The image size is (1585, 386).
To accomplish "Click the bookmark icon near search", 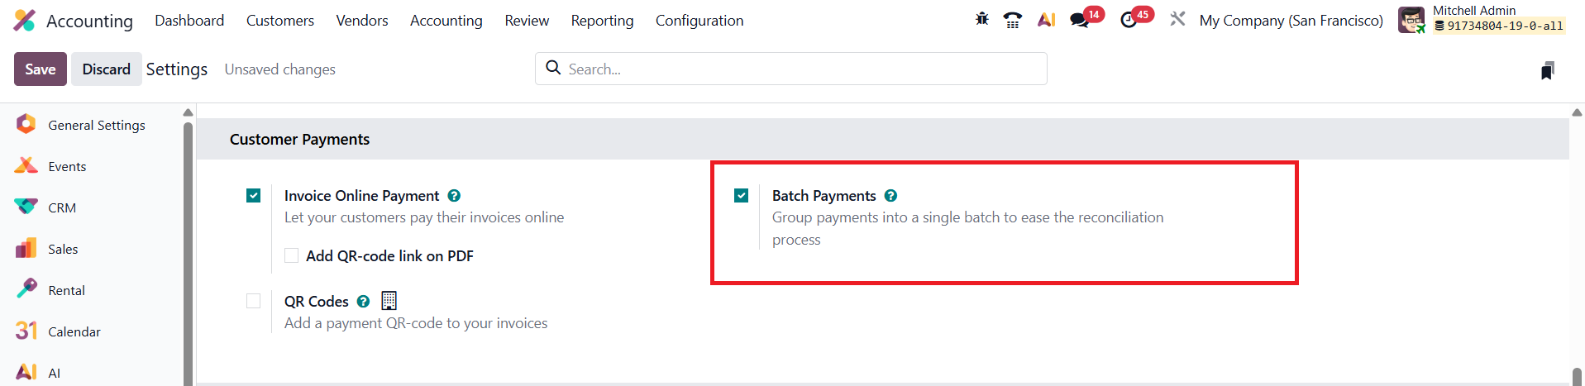I will tap(1547, 70).
